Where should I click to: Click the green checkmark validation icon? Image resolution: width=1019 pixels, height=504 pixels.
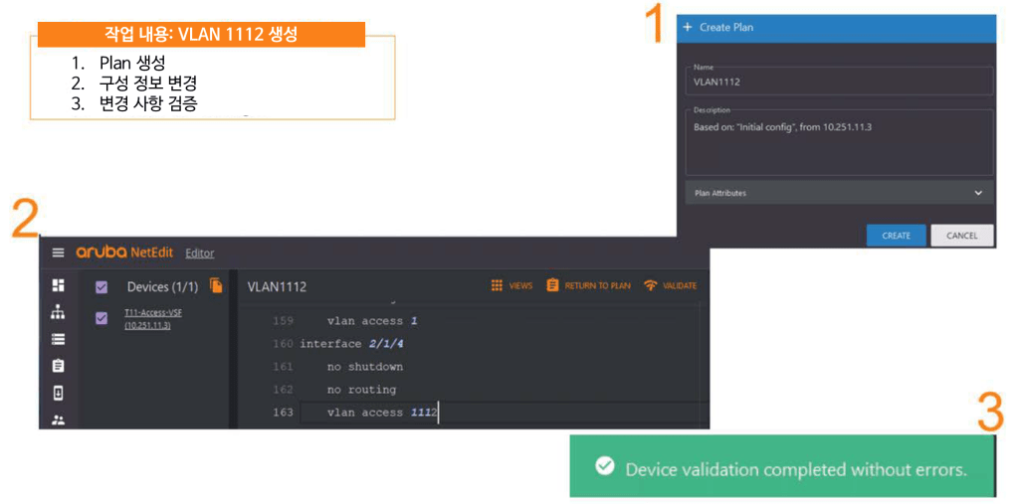(603, 466)
